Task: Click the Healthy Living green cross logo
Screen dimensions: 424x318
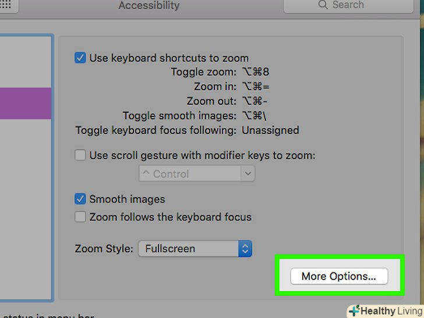Action: [x=354, y=310]
